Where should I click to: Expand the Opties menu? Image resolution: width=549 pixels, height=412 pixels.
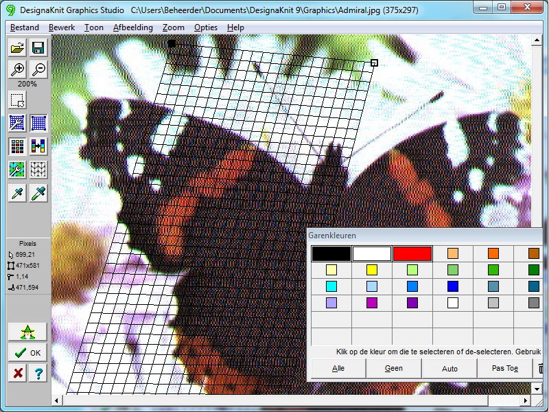(x=206, y=27)
